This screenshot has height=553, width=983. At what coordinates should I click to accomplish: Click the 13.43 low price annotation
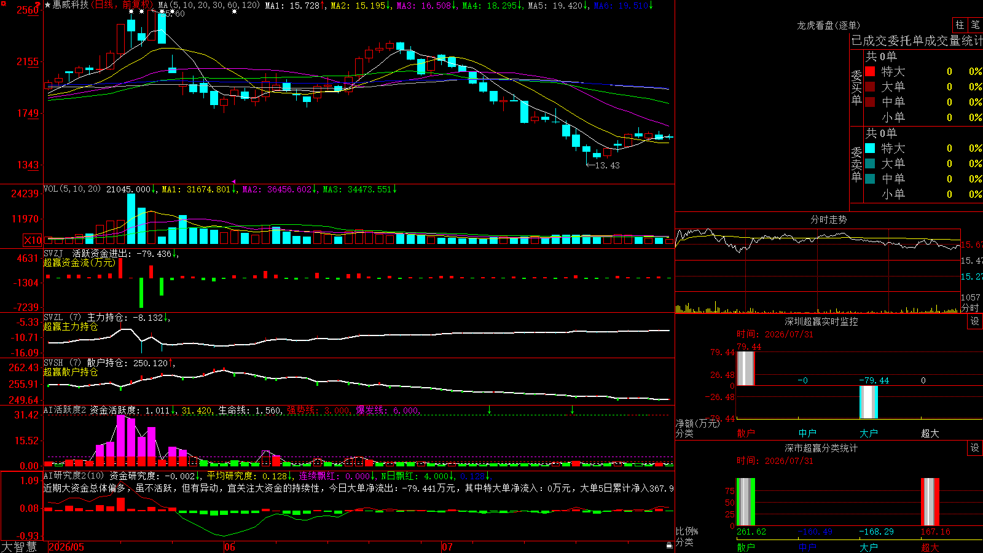pyautogui.click(x=607, y=165)
